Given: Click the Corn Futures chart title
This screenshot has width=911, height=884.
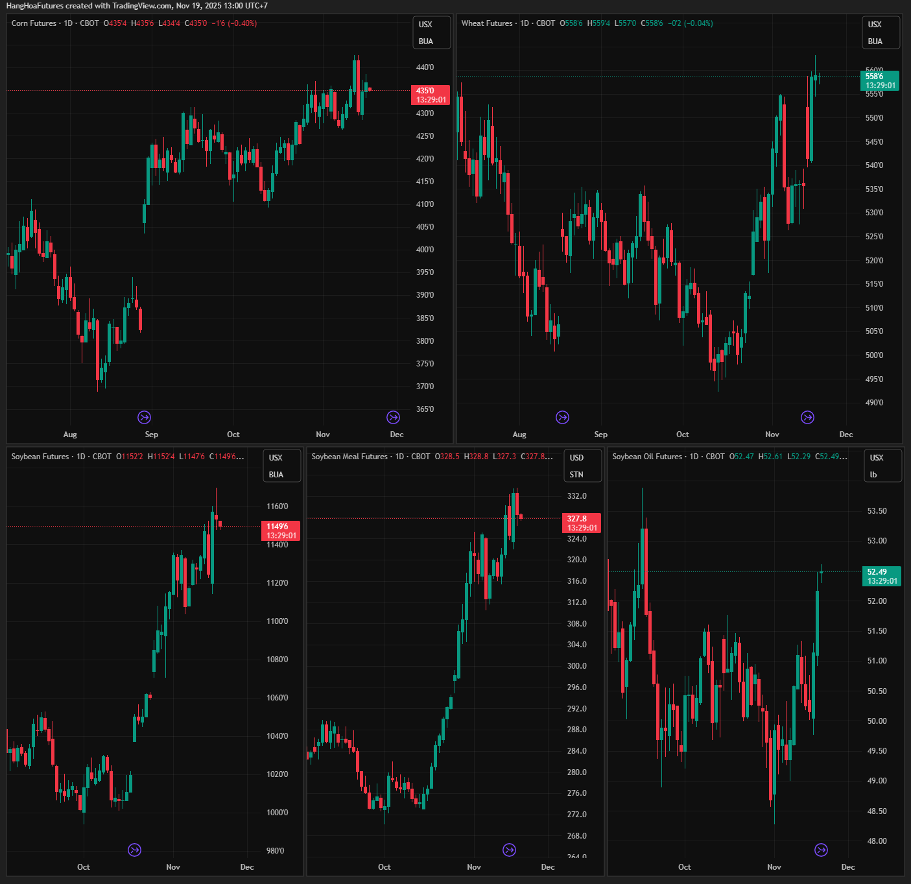Looking at the screenshot, I should 34,23.
